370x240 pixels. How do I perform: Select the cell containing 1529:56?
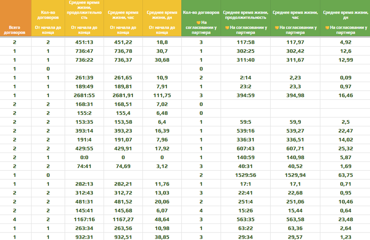coord(245,175)
